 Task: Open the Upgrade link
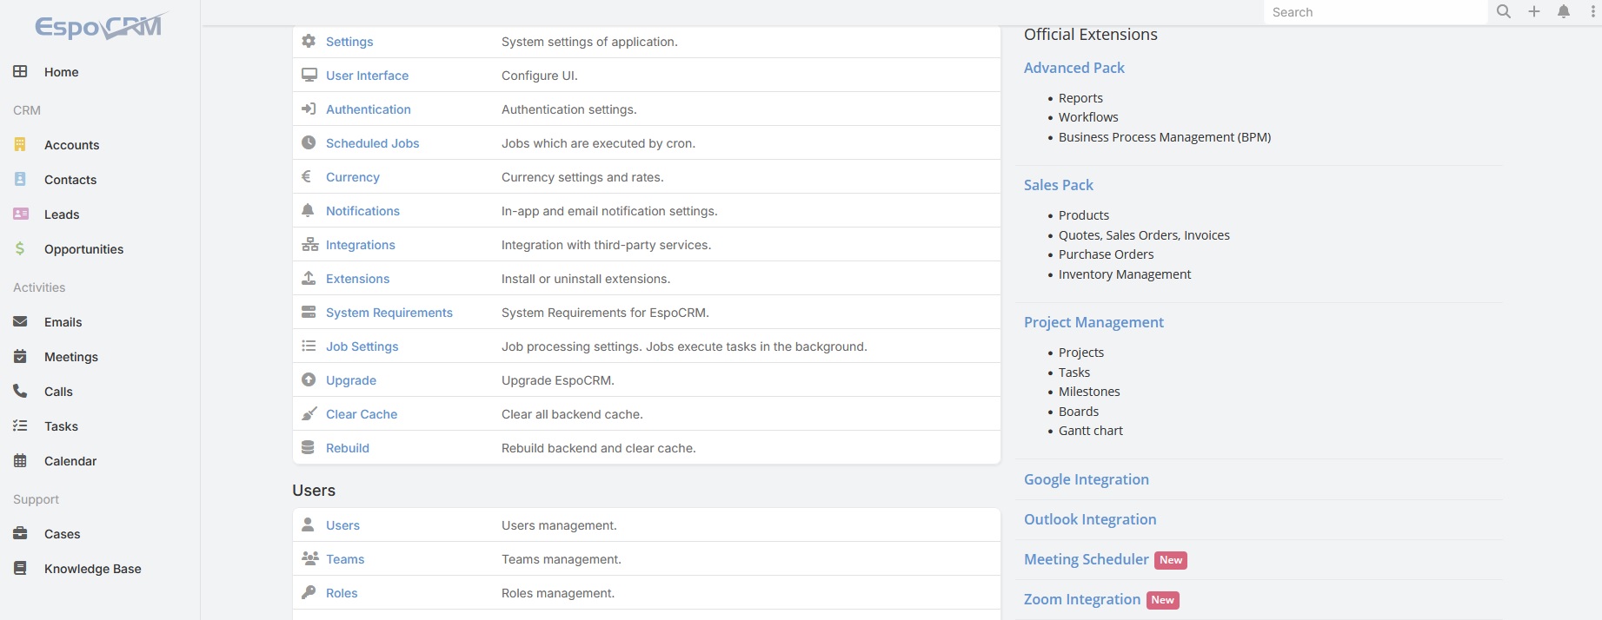[351, 380]
